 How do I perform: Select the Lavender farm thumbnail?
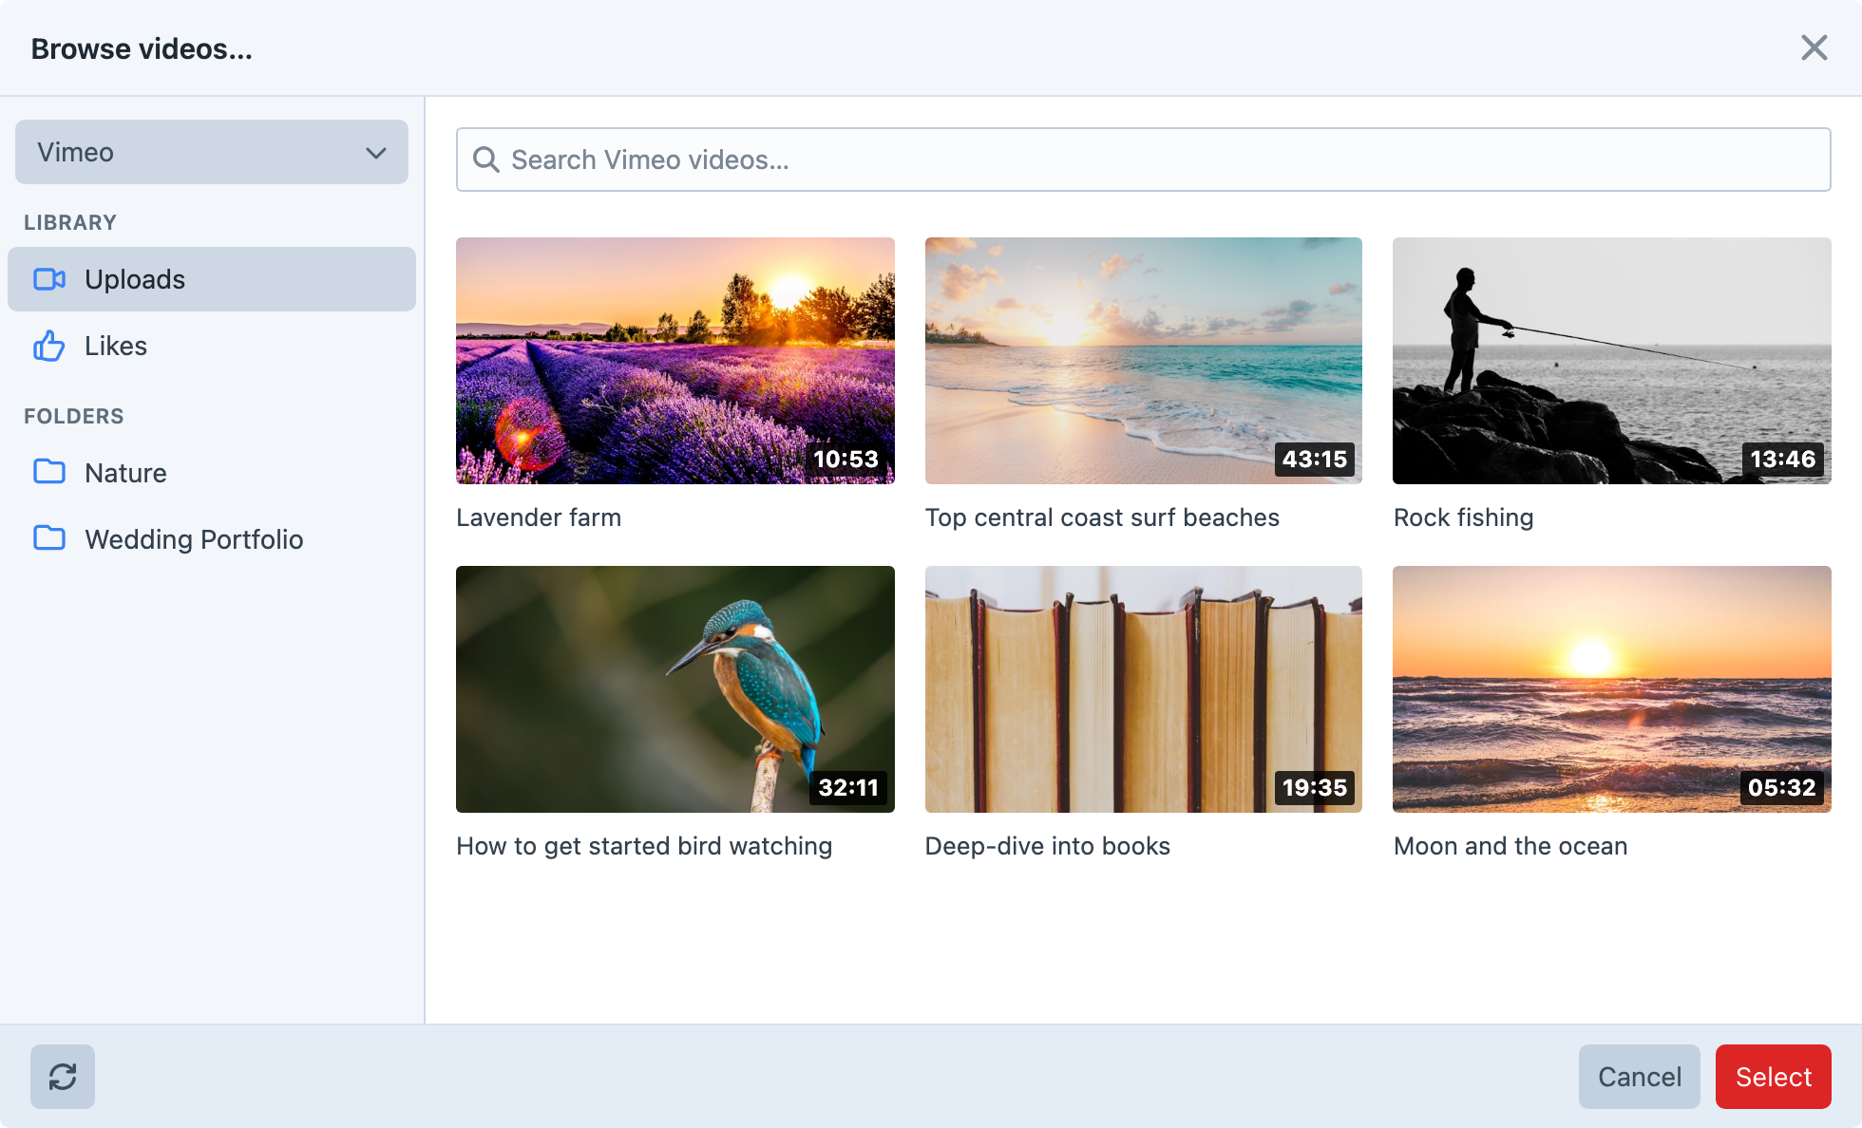pyautogui.click(x=675, y=361)
